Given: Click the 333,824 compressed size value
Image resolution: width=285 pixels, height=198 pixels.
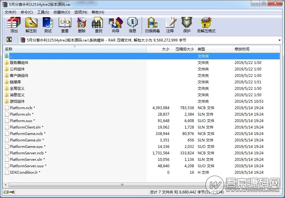Looking at the screenshot, I should (x=187, y=153).
